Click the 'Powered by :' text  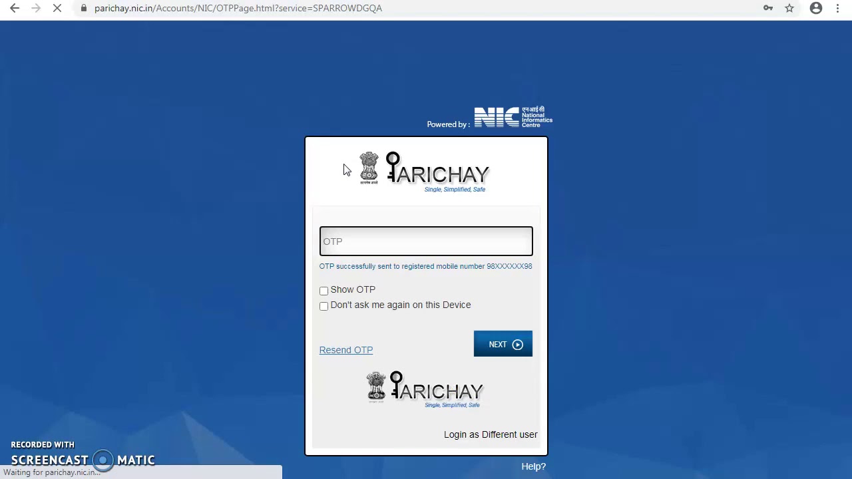tap(448, 124)
